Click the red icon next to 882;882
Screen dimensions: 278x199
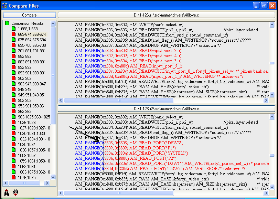(14, 56)
